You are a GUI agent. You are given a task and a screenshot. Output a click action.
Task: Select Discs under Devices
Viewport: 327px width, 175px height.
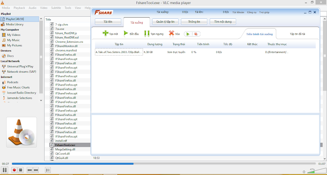10,56
